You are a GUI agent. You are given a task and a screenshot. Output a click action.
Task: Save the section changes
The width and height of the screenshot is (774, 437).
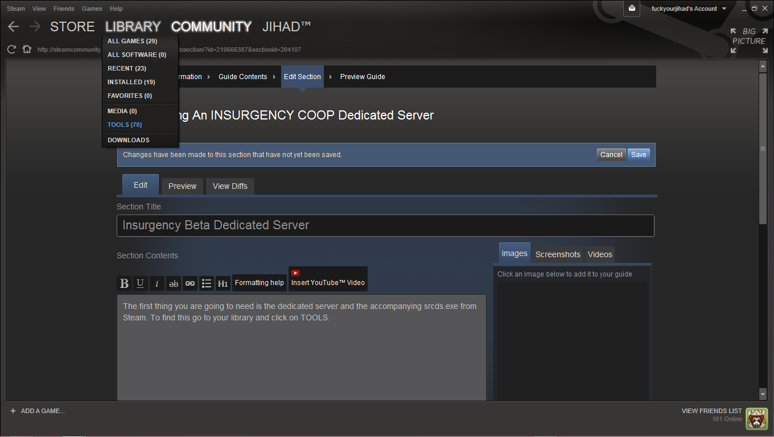pyautogui.click(x=639, y=155)
